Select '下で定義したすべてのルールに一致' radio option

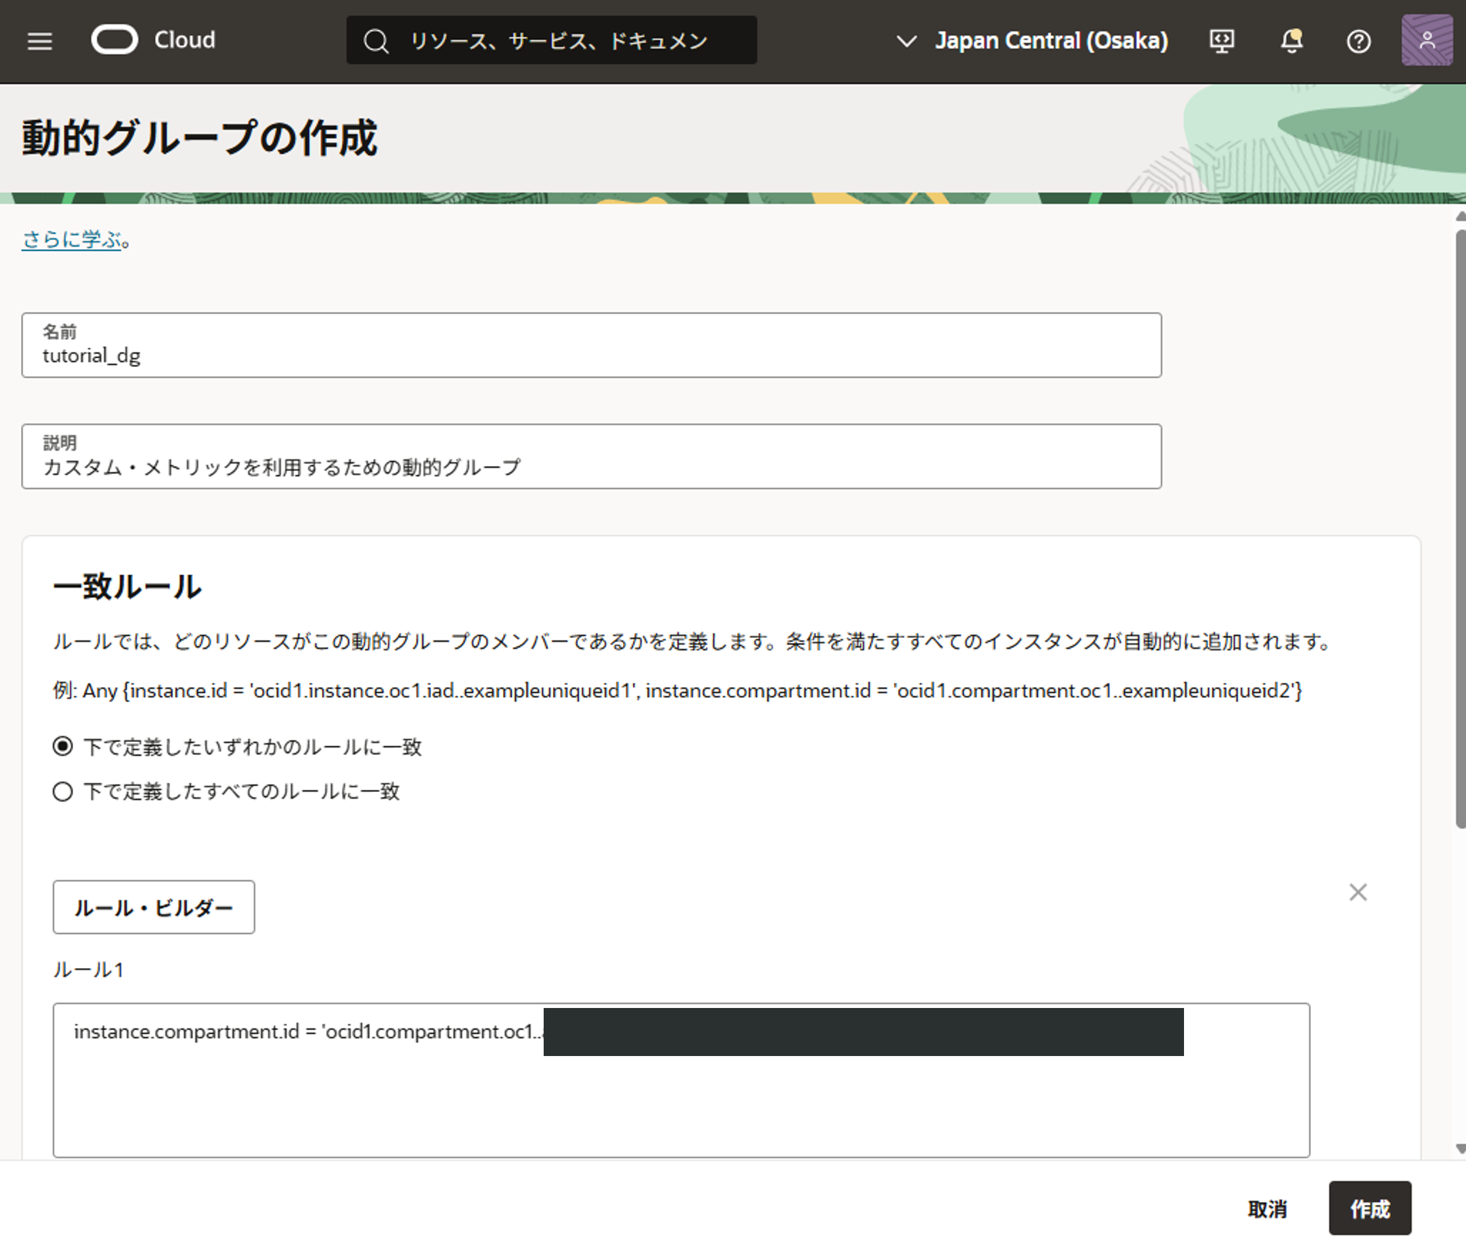[63, 791]
